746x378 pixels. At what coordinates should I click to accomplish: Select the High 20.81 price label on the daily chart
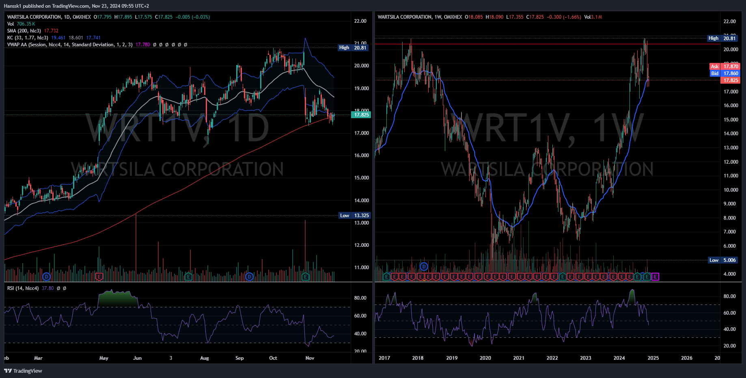pos(354,48)
